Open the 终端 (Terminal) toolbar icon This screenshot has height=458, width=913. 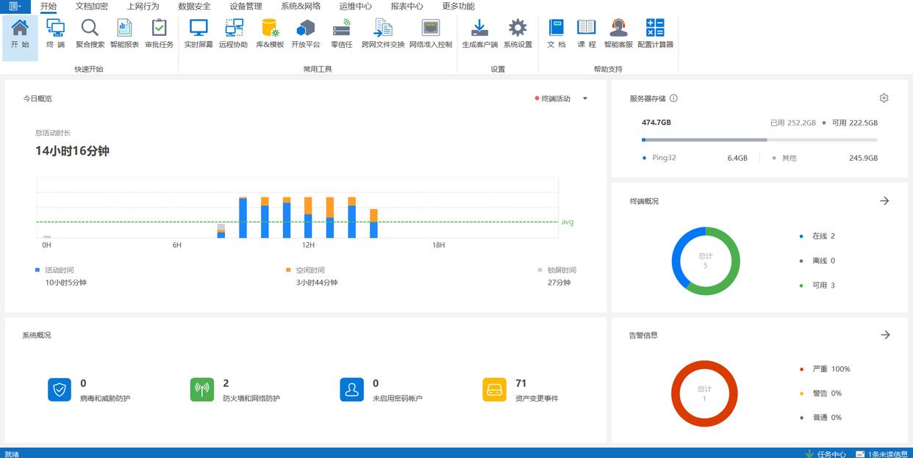coord(55,34)
